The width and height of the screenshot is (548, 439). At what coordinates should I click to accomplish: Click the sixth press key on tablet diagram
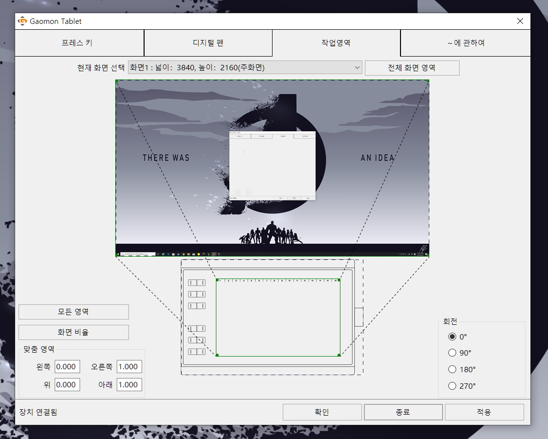point(197,352)
